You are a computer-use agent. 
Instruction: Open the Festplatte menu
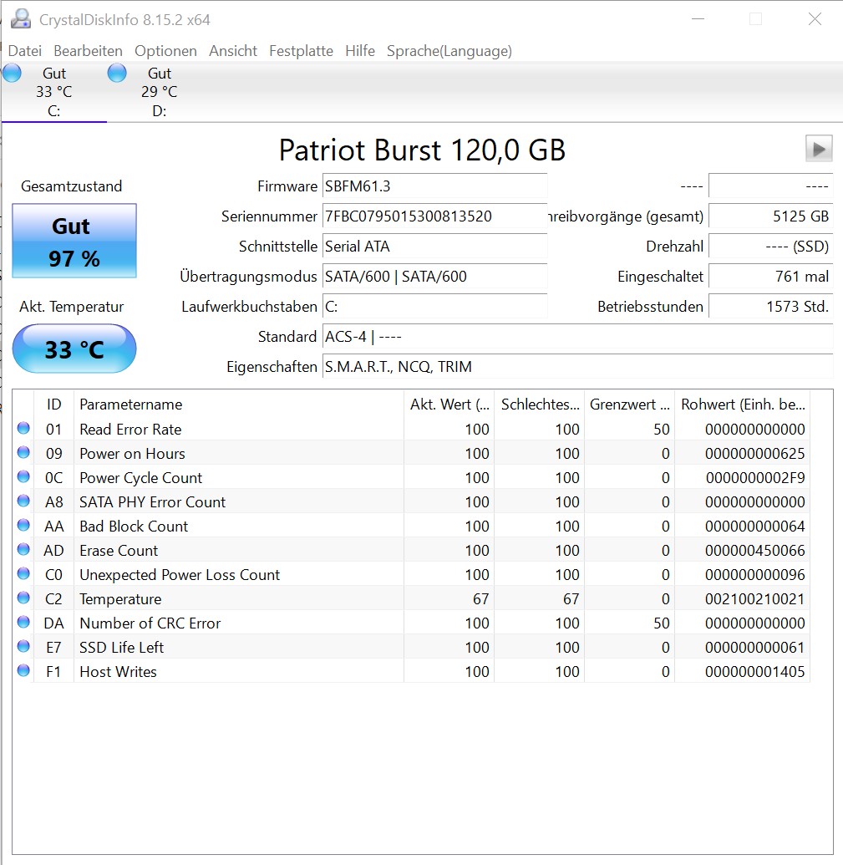(301, 51)
